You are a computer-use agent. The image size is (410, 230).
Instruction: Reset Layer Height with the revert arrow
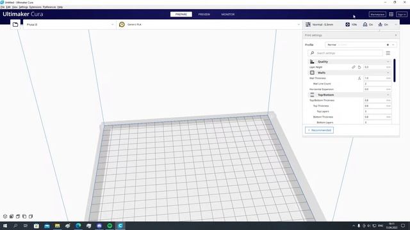359,67
